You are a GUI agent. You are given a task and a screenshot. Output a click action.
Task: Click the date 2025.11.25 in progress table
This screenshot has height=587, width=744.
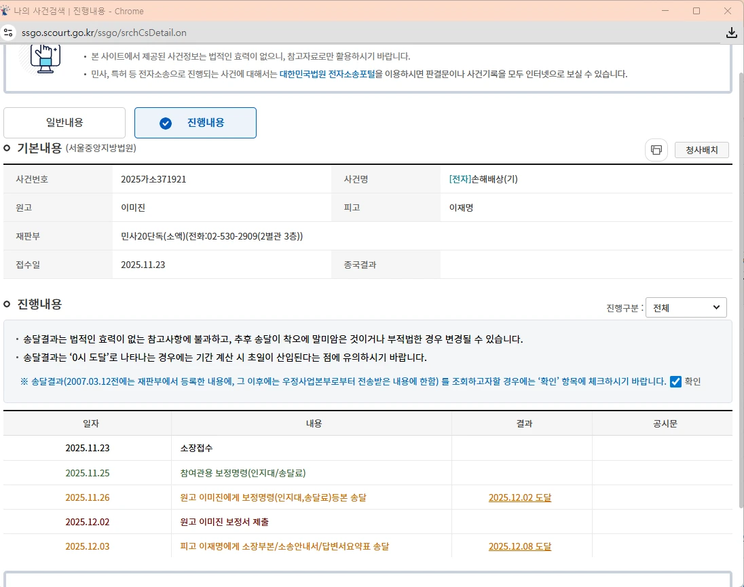pos(88,473)
